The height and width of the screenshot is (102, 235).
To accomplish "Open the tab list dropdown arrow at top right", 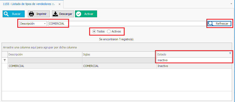I will click(231, 4).
